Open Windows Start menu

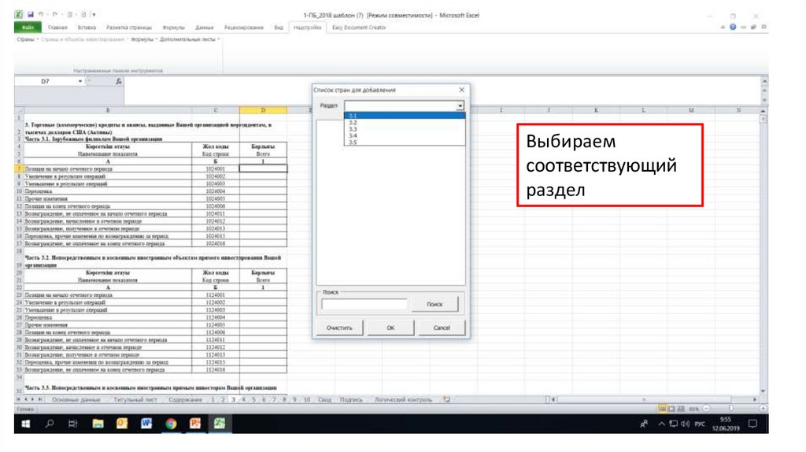26,424
